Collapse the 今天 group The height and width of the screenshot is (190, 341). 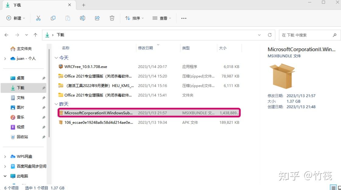tap(56, 58)
